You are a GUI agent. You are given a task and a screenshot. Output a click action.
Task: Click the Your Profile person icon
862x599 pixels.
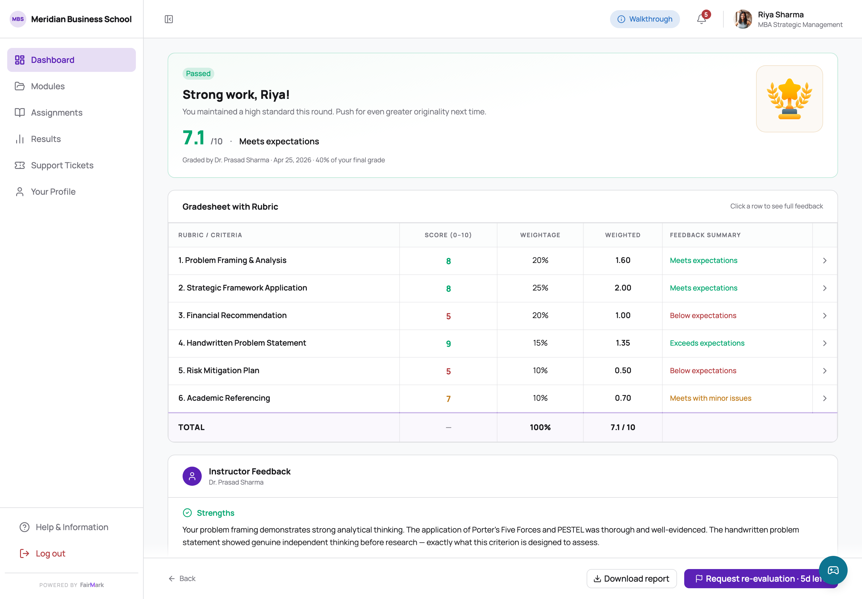[19, 192]
